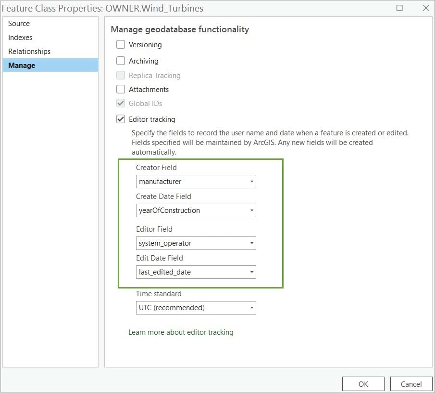
Task: Open the Relationships page
Action: [x=29, y=51]
